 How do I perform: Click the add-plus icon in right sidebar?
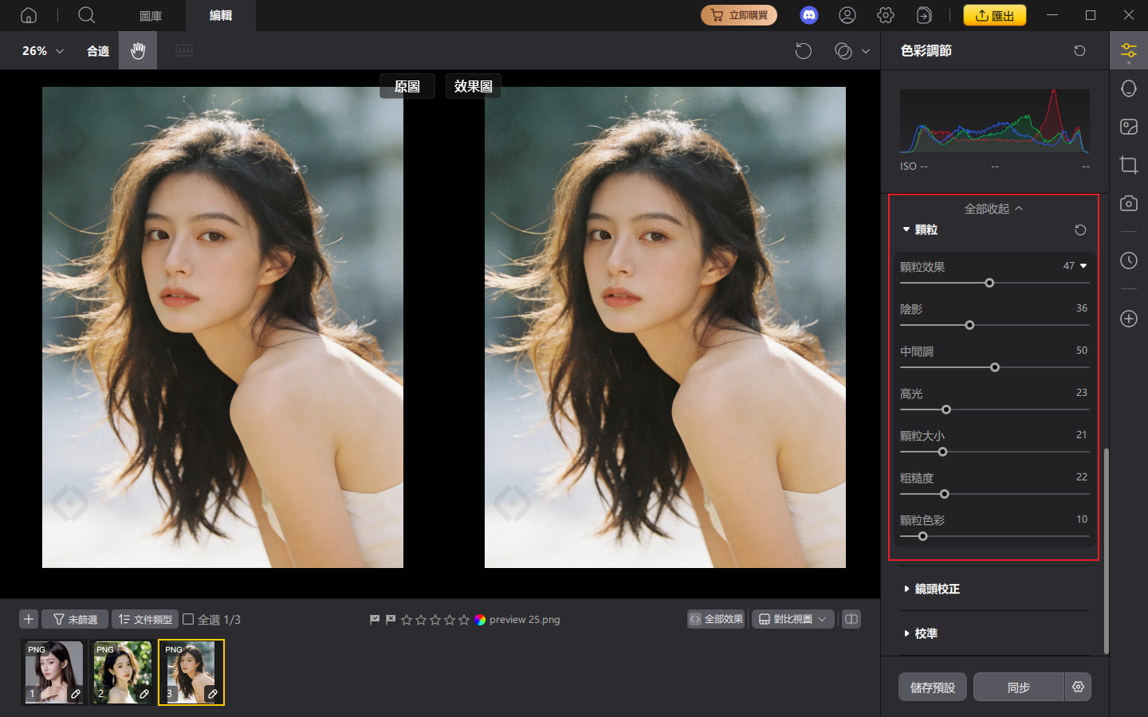click(x=1128, y=319)
